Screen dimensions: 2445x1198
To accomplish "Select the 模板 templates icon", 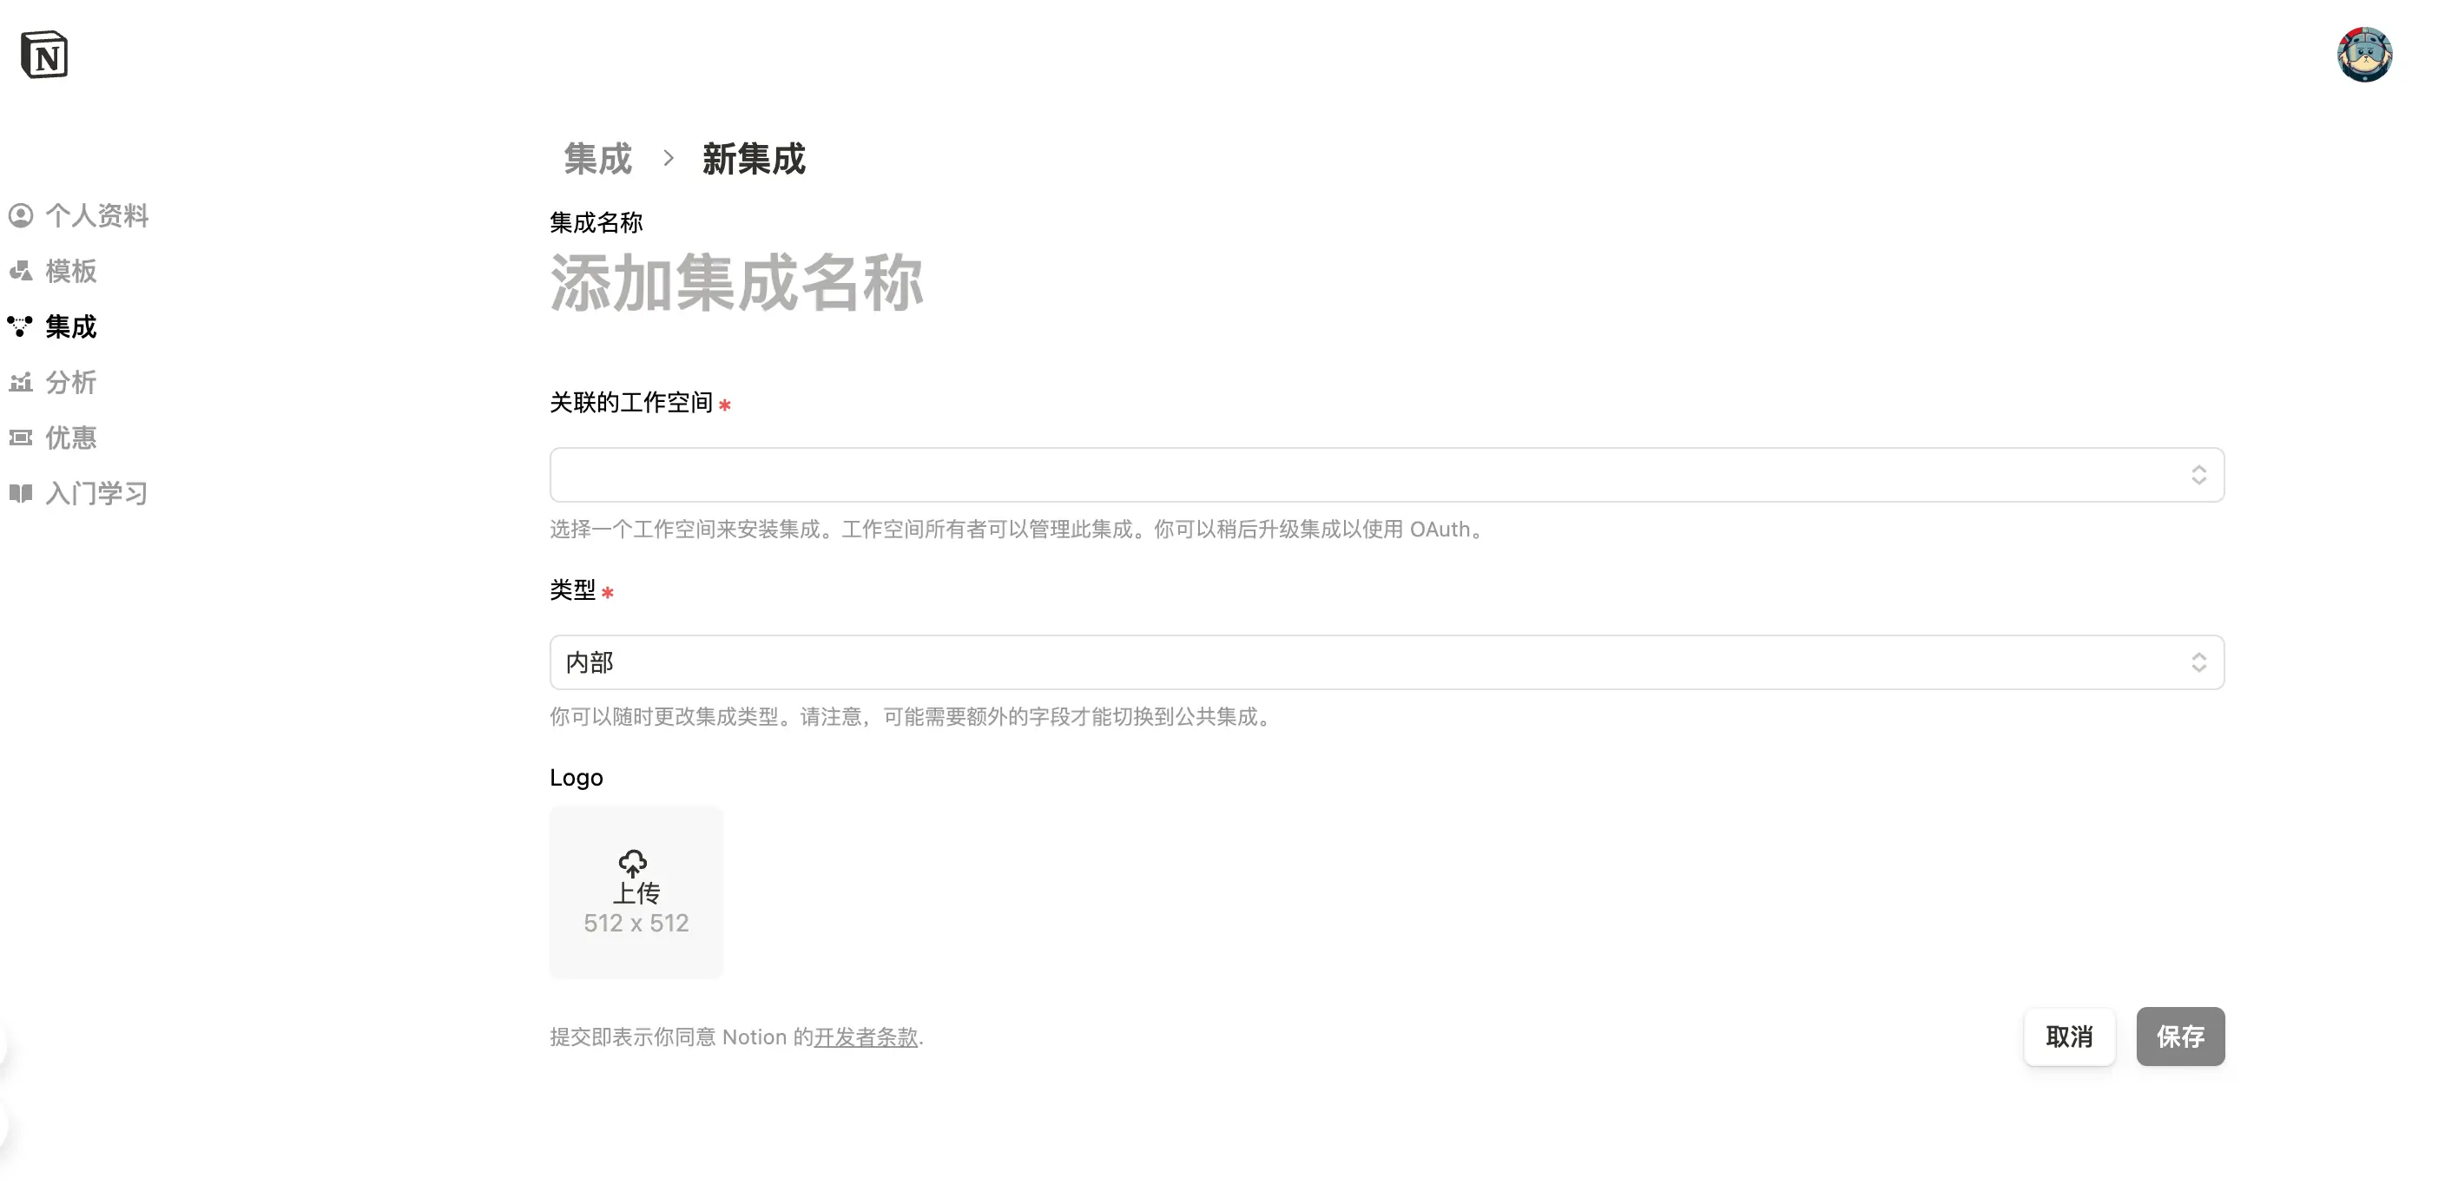I will tap(21, 271).
